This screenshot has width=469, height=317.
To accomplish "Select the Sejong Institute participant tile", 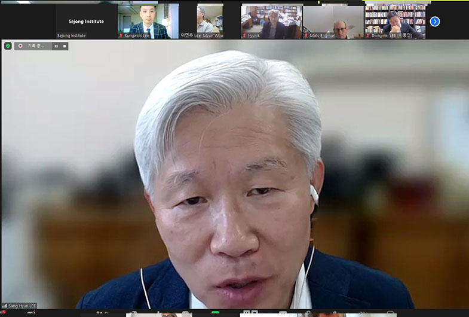I will click(86, 22).
